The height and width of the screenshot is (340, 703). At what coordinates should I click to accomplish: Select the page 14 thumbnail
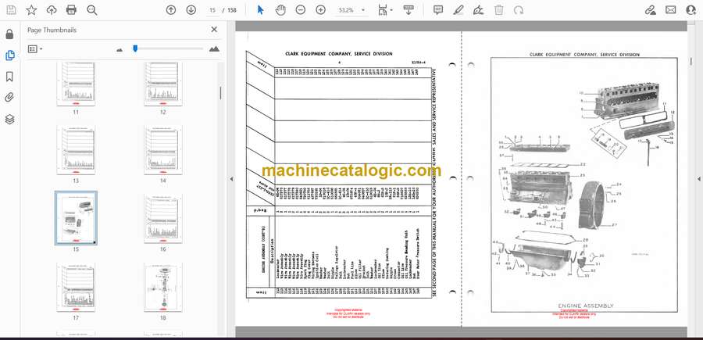(162, 150)
